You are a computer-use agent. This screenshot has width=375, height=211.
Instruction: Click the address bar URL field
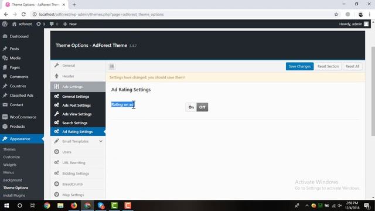pyautogui.click(x=184, y=14)
